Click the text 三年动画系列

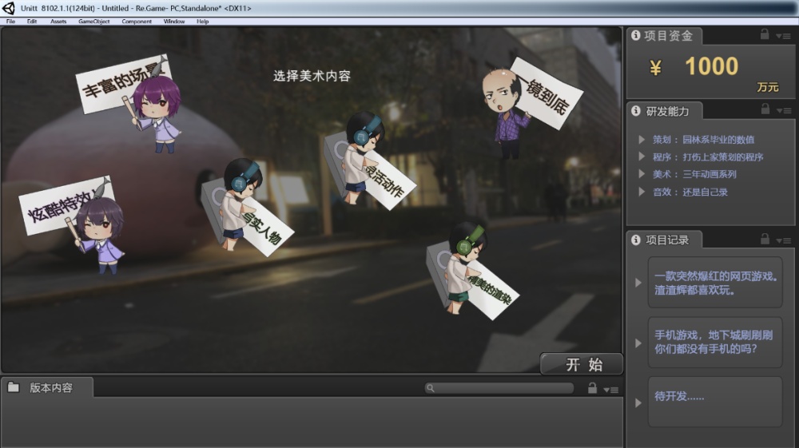710,174
